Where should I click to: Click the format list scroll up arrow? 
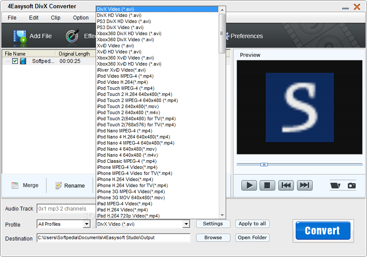222,10
